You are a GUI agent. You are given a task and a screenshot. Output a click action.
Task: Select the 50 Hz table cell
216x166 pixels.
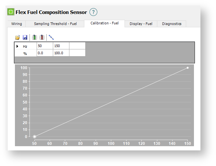(45, 46)
